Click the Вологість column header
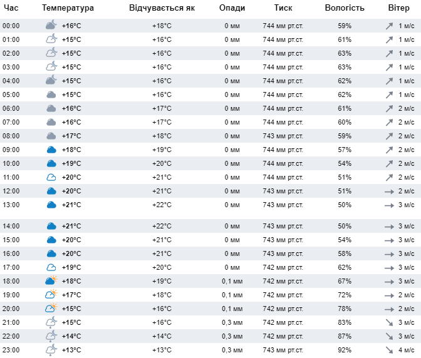 [345, 8]
